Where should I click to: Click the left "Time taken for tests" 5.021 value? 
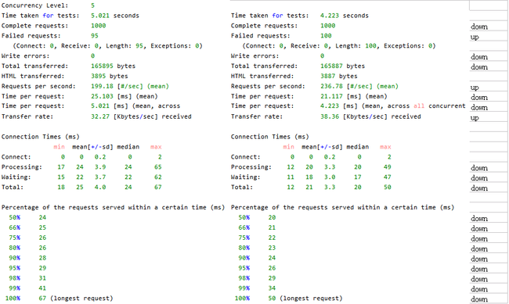tap(100, 16)
